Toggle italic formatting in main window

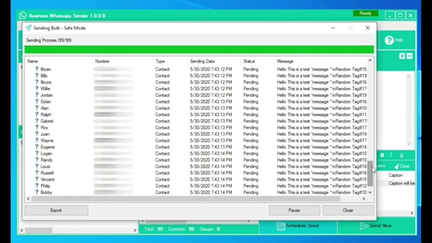coord(391,155)
